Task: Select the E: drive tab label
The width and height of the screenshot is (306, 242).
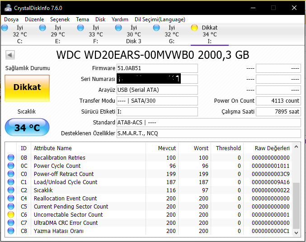Action: coord(58,41)
